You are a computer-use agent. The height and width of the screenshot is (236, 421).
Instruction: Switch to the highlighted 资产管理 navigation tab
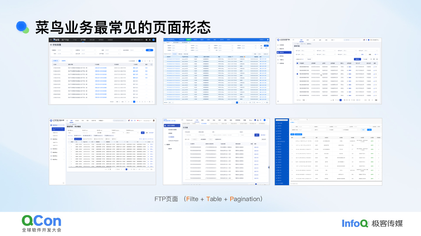(83, 39)
